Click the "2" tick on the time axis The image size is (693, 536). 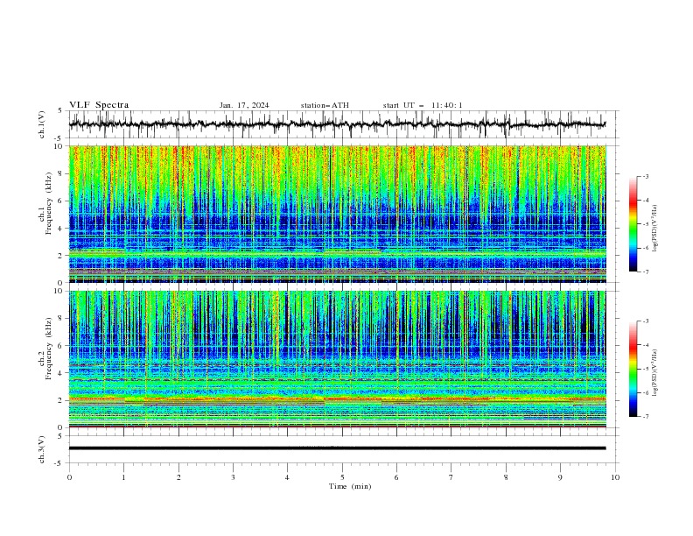(178, 477)
